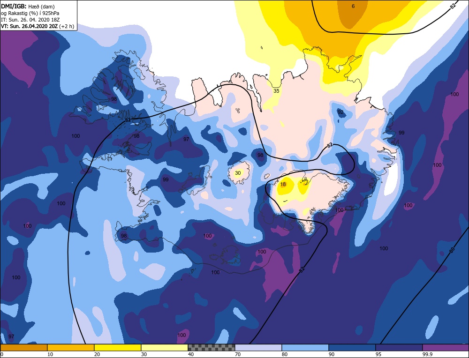Click the checkered 40–70 legend swatch

[212, 348]
